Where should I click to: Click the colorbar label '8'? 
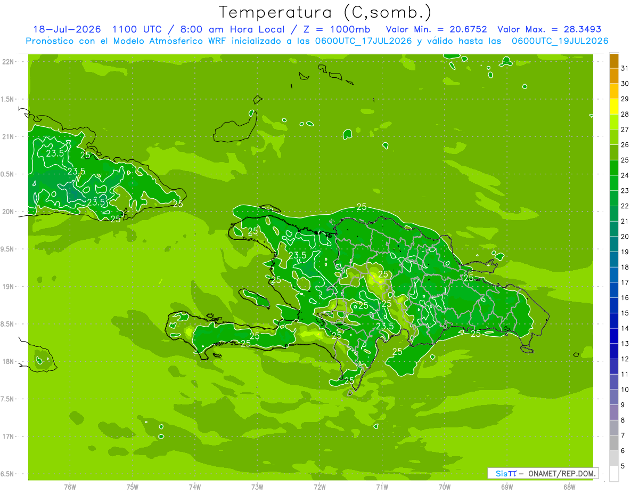pyautogui.click(x=624, y=420)
